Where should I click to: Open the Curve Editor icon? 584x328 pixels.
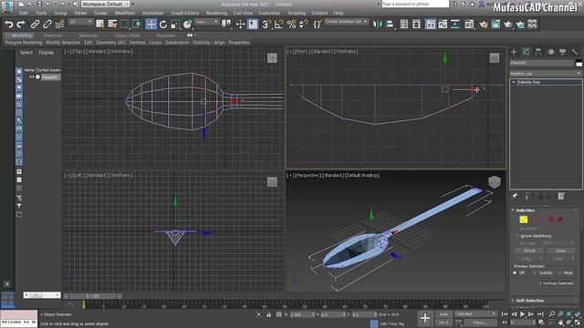(x=443, y=25)
